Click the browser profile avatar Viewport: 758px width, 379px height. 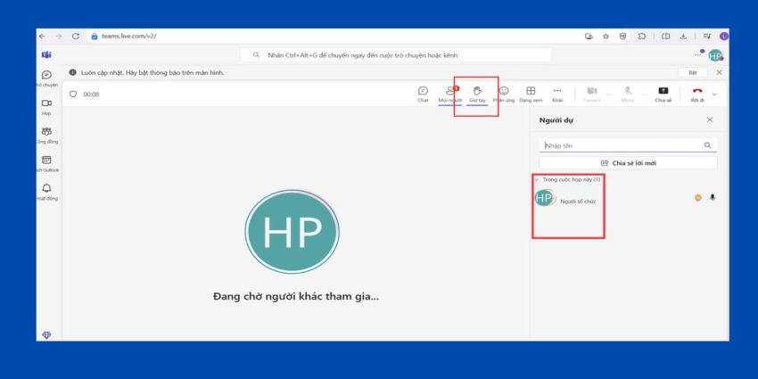click(724, 37)
